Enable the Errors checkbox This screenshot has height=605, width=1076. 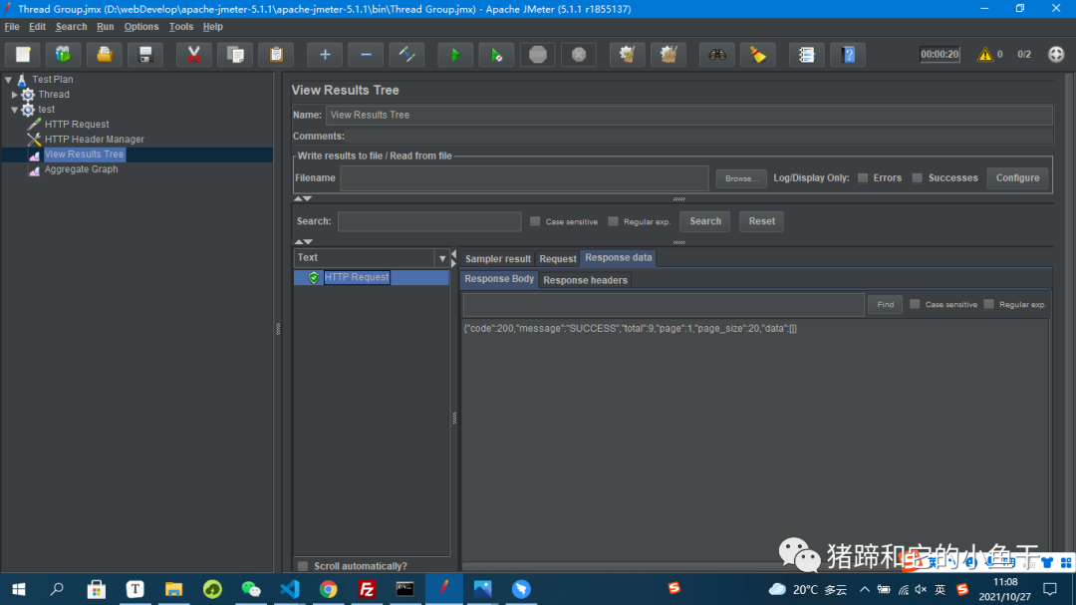click(x=863, y=177)
